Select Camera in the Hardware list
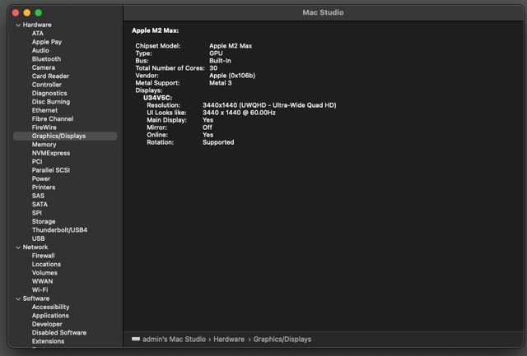The width and height of the screenshot is (527, 356). click(44, 67)
